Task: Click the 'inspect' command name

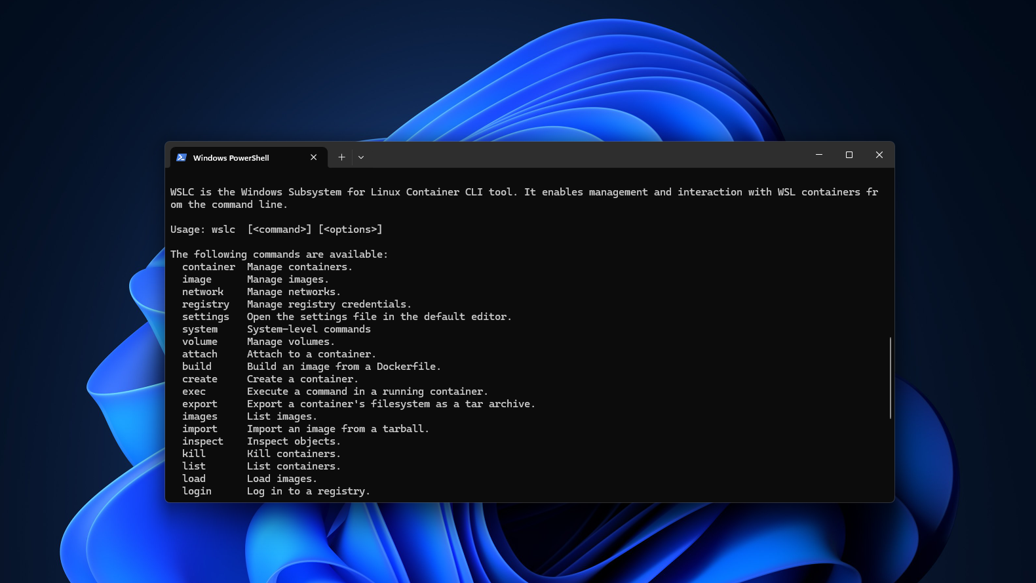Action: click(202, 441)
